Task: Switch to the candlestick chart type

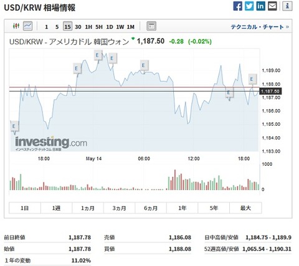Action: [x=16, y=26]
